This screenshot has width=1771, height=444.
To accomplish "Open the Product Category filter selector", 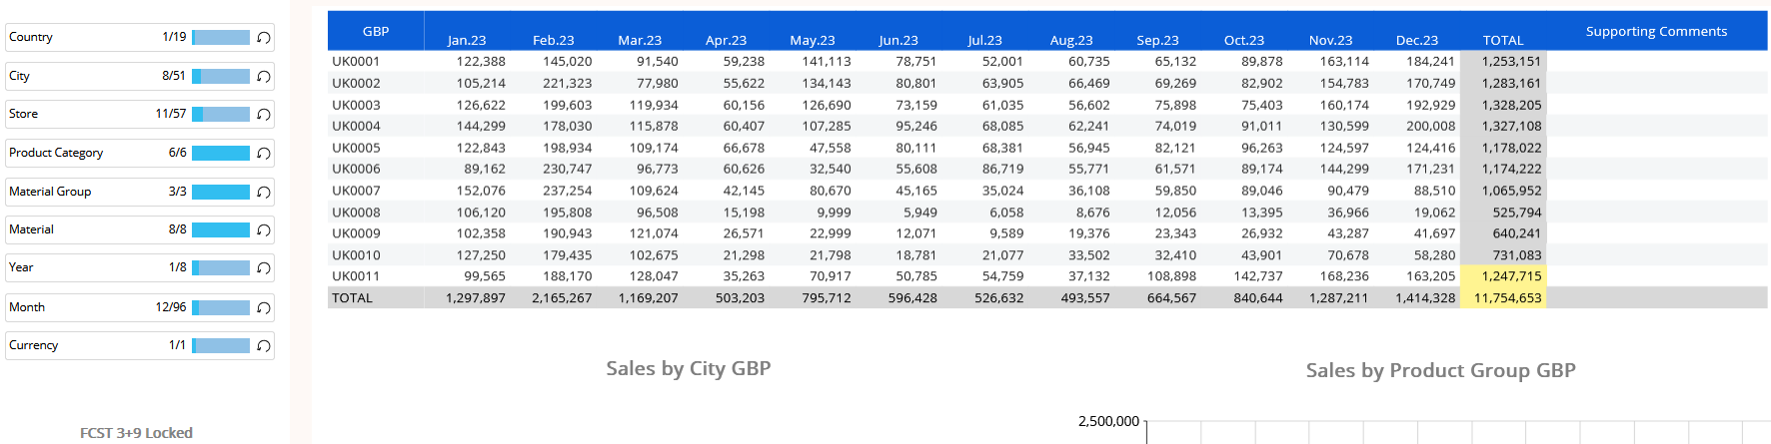I will (140, 153).
